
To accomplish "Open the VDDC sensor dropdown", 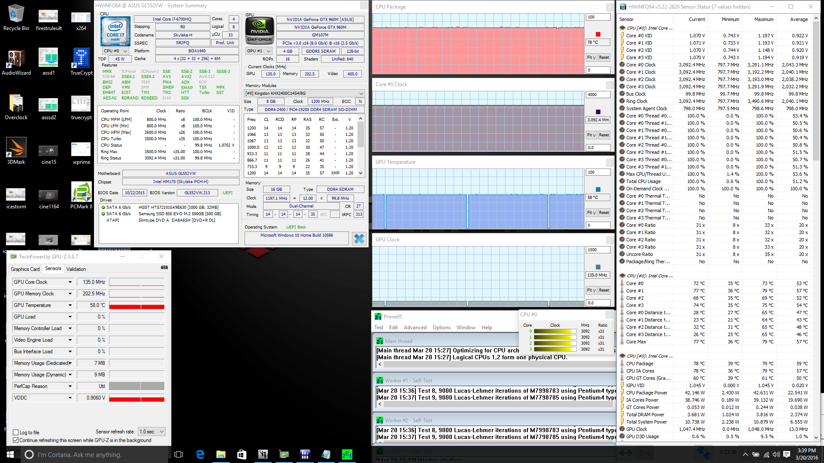I will pos(70,398).
